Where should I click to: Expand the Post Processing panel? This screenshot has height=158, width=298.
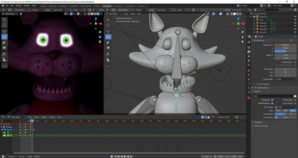(x=261, y=126)
